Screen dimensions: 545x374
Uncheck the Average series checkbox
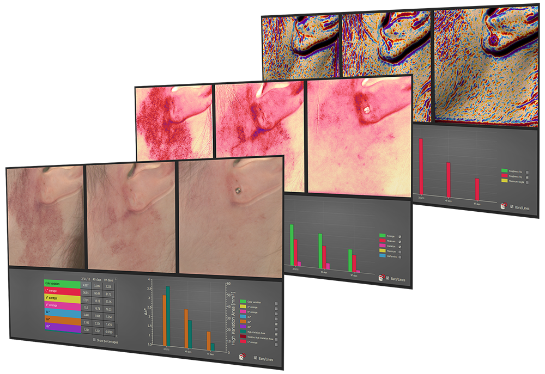[x=400, y=237]
